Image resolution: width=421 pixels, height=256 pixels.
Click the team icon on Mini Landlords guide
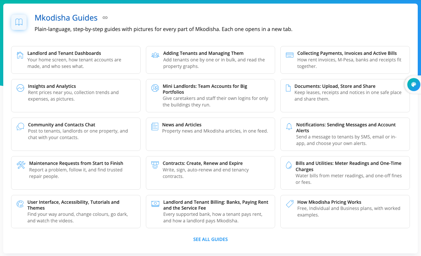tap(155, 88)
